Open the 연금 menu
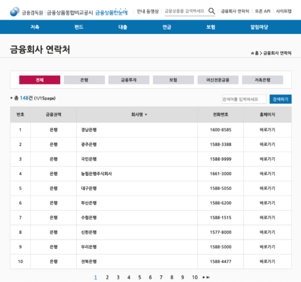The height and width of the screenshot is (282, 301). (x=167, y=27)
